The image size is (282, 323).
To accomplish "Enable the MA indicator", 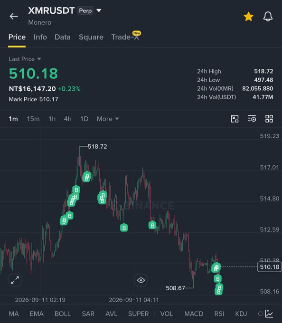I will click(14, 313).
